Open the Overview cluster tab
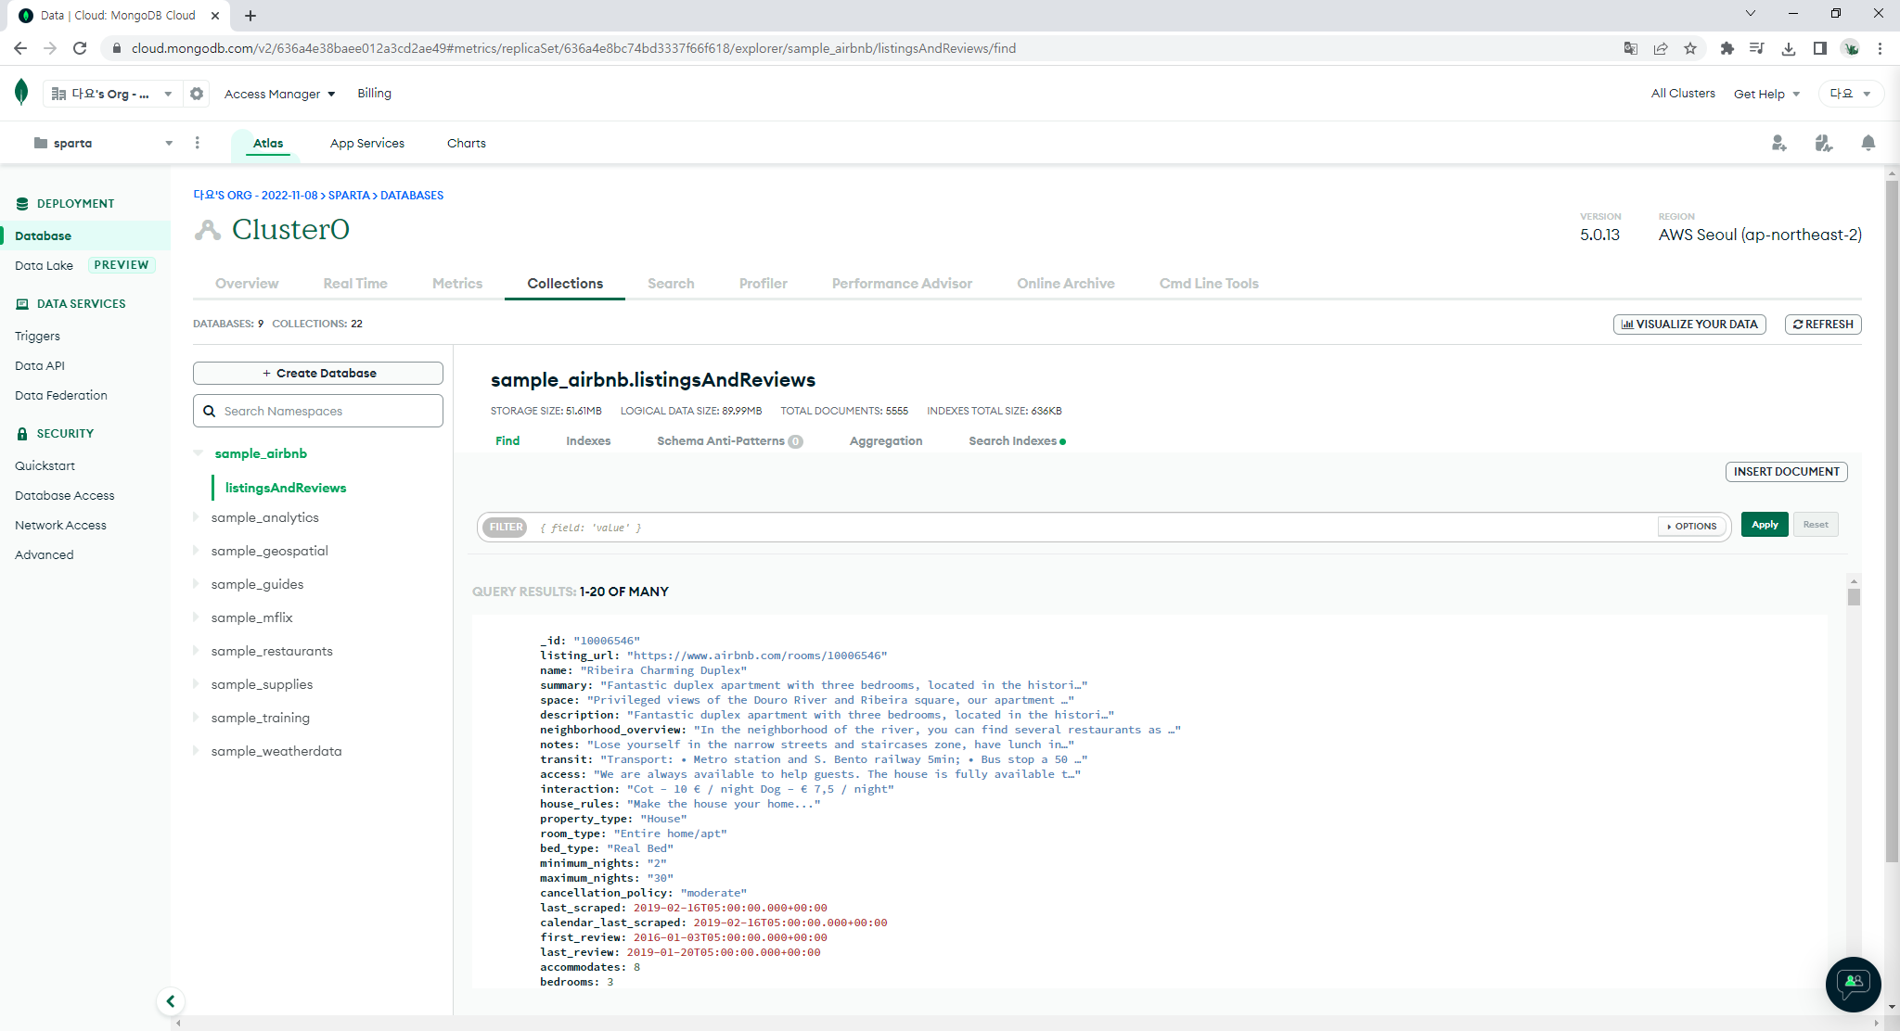 tap(247, 284)
